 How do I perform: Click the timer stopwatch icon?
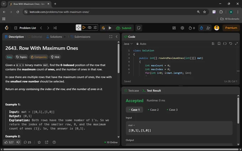pos(201,28)
